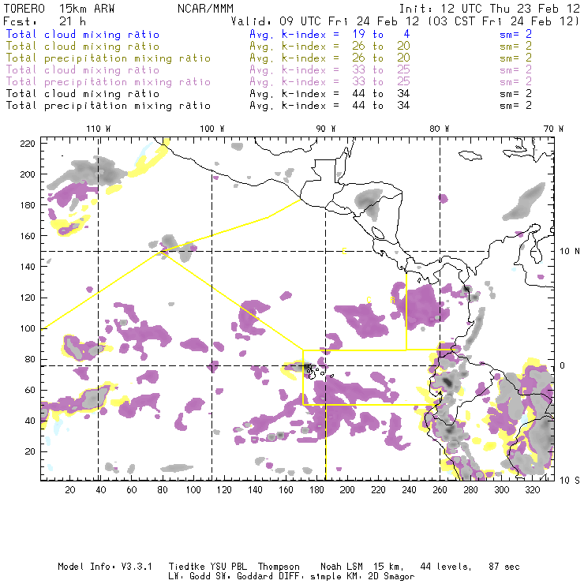Click the '260' value on the horizontal axis
This screenshot has height=584, width=584.
(440, 490)
